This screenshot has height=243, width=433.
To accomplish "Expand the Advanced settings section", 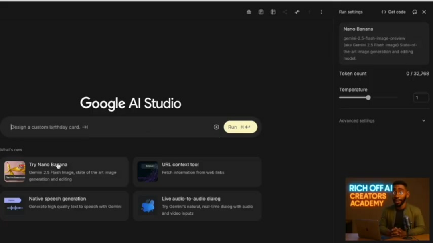I will [357, 120].
